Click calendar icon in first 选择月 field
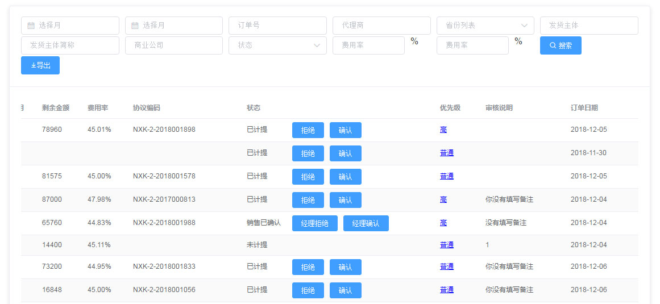The width and height of the screenshot is (660, 304). click(31, 26)
